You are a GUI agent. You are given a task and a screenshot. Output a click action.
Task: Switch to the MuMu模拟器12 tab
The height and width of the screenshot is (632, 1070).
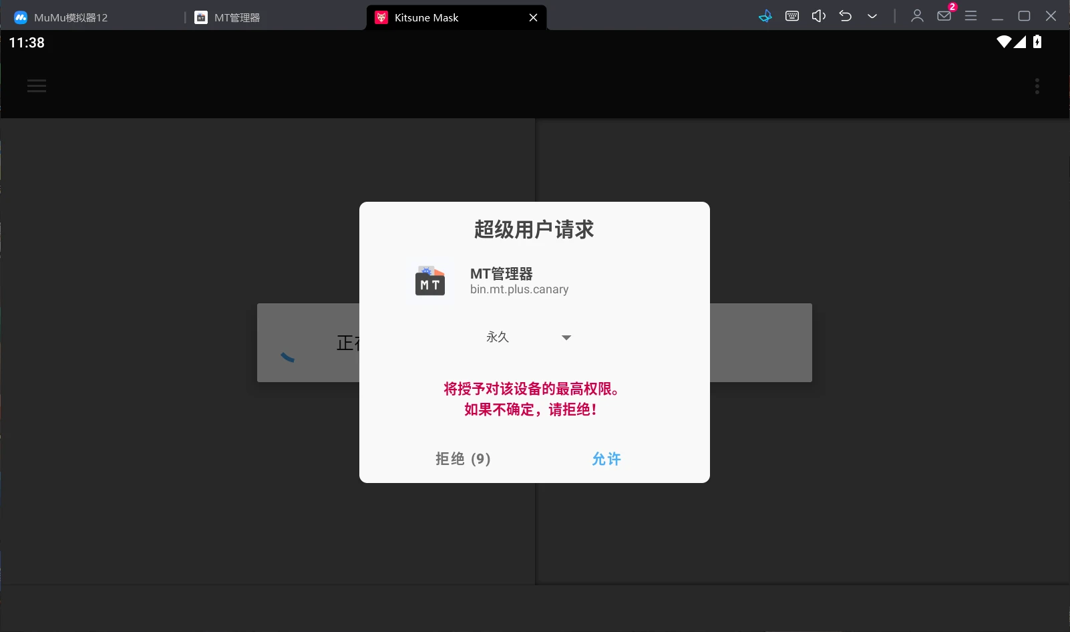click(x=70, y=17)
